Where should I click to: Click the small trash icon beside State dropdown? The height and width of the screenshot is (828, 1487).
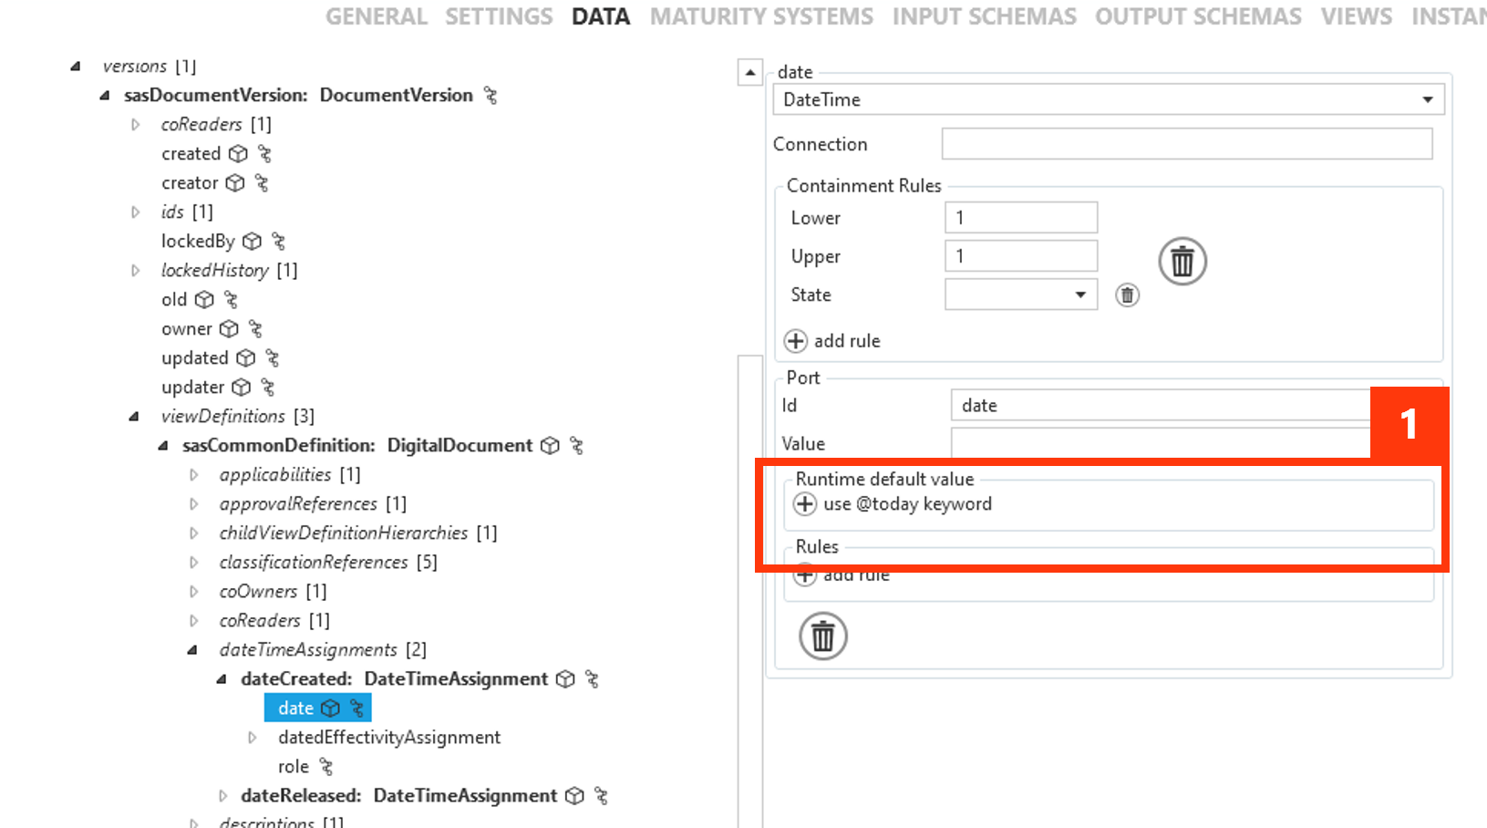[x=1127, y=295]
